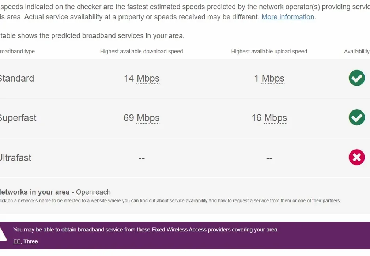Click the "16 Mbps" Superfast upload speed
This screenshot has height=256, width=370.
(x=269, y=118)
